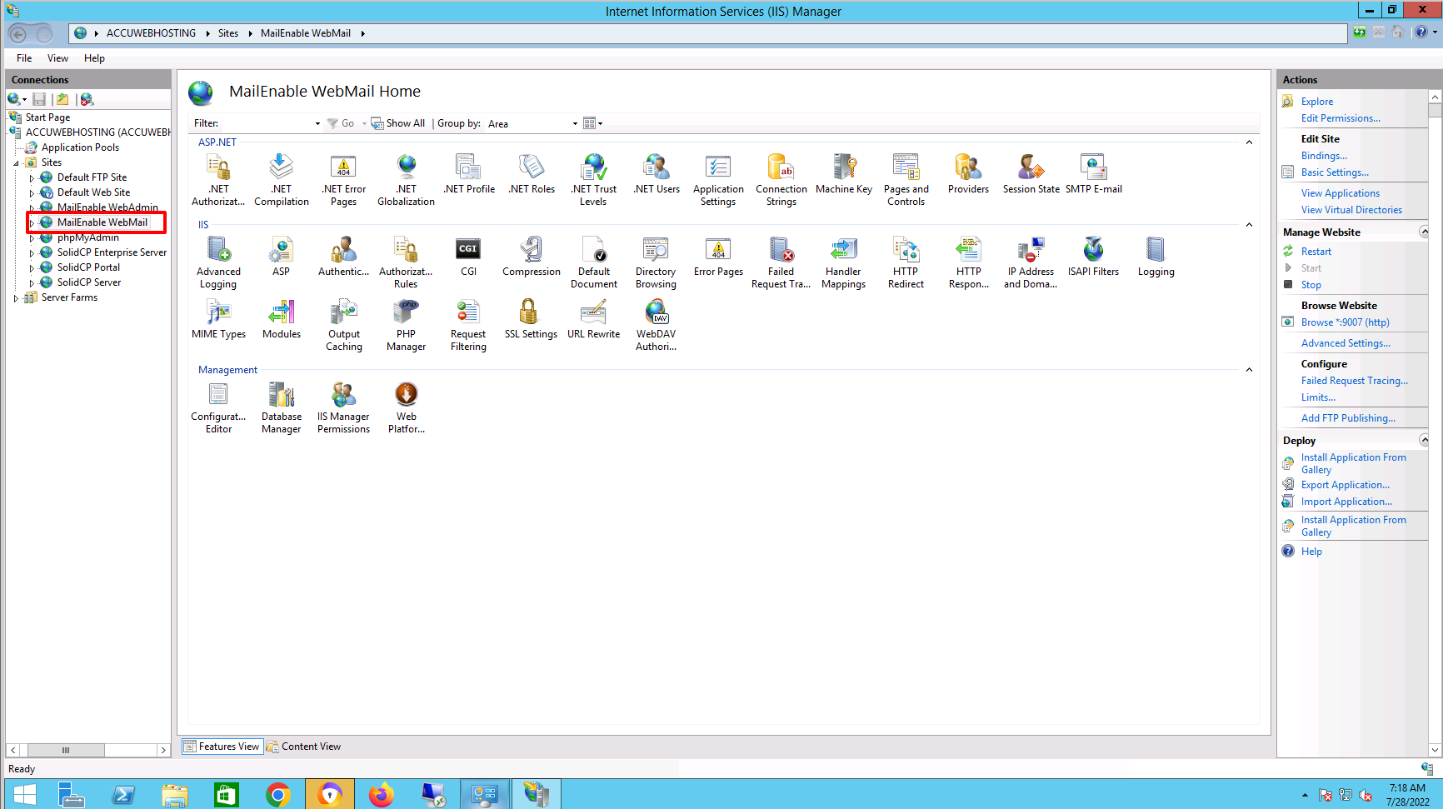Open the Logging feature
Viewport: 1443px width, 809px height.
point(1156,257)
